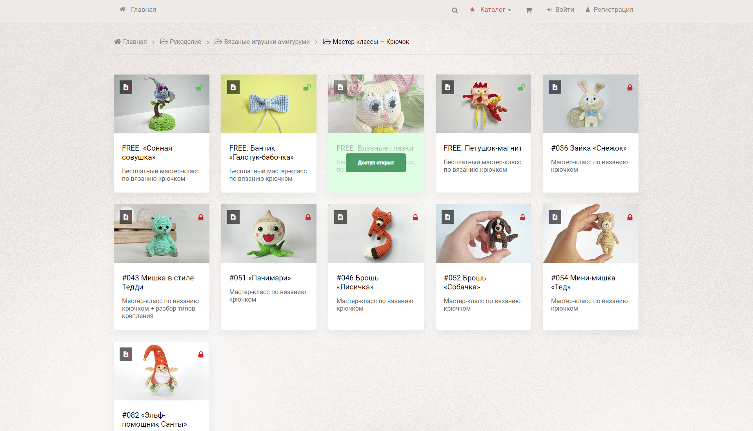The height and width of the screenshot is (431, 753).
Task: Click title #043 Мишка в стиле Тедди
Action: tap(158, 282)
